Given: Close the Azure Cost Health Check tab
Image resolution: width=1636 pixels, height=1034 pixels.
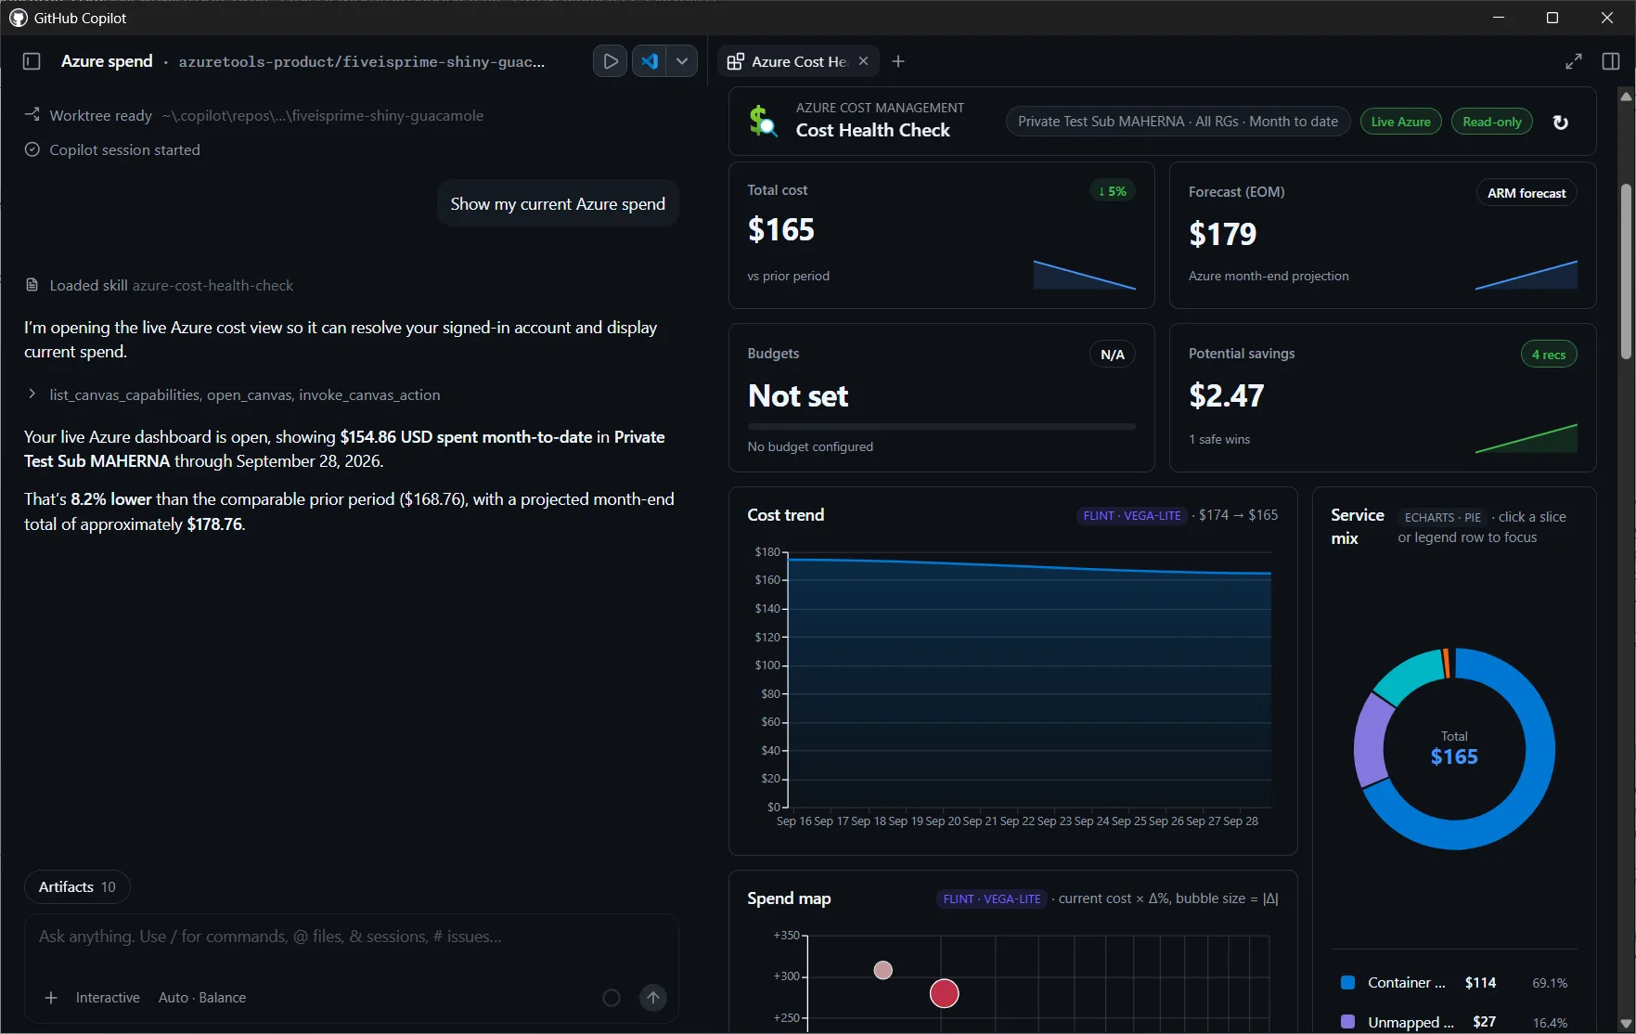Looking at the screenshot, I should click(863, 61).
